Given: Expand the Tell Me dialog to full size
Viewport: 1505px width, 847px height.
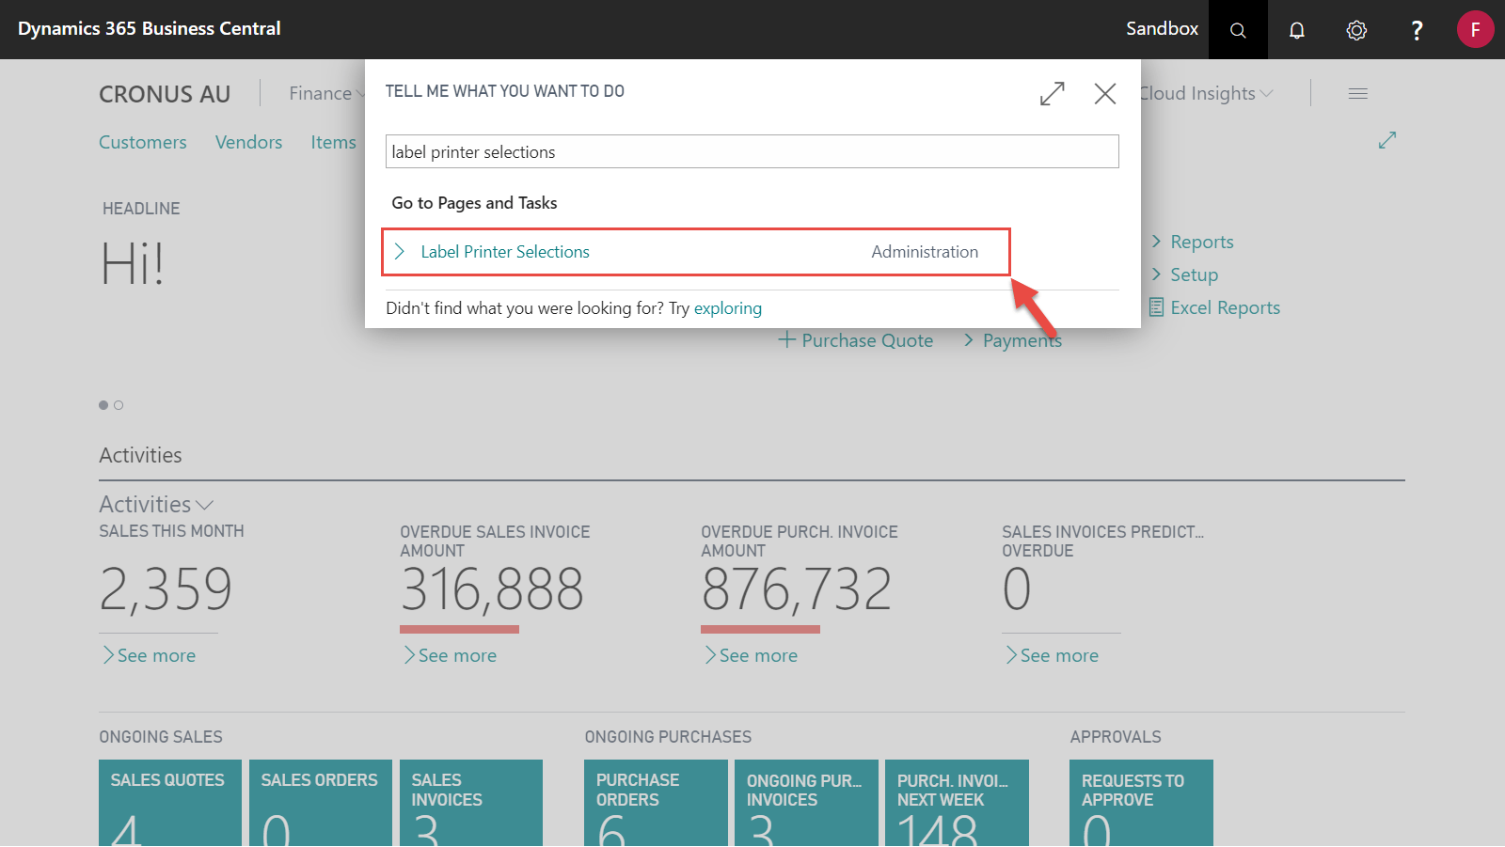Looking at the screenshot, I should point(1053,93).
